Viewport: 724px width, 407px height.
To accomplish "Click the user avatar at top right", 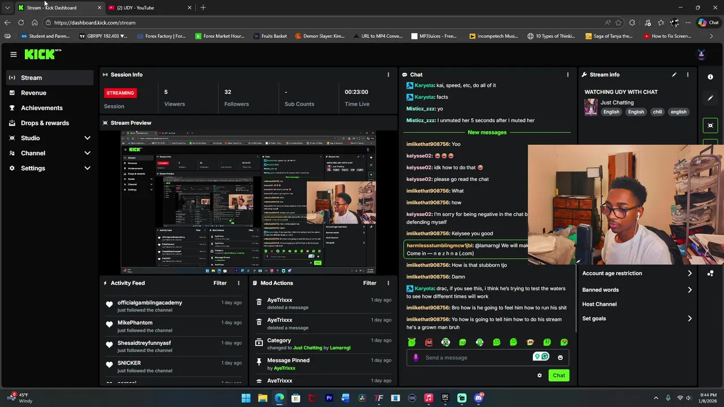I will [x=701, y=54].
